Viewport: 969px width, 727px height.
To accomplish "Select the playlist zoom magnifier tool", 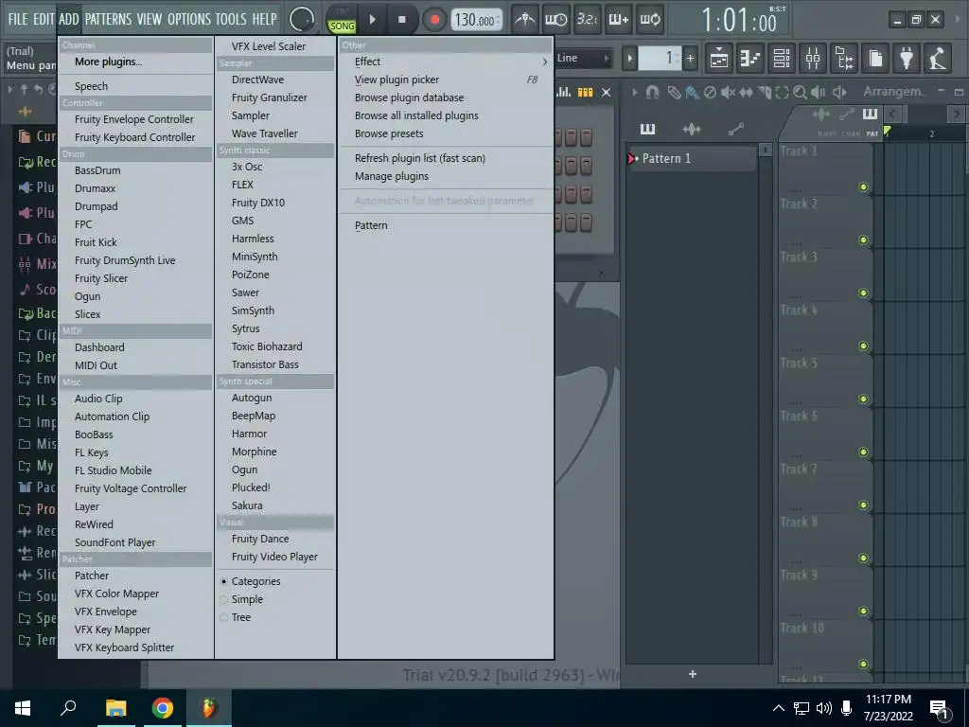I will [x=801, y=92].
